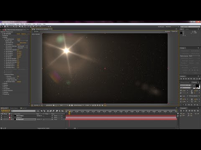
Task: Open Black Solid 1 blending mode dropdown
Action: [x=39, y=116]
